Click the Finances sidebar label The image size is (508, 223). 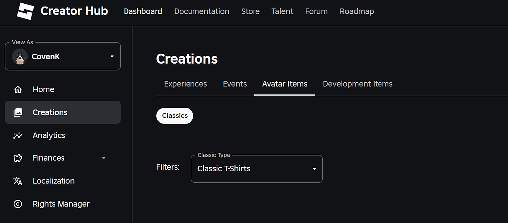[x=49, y=158]
